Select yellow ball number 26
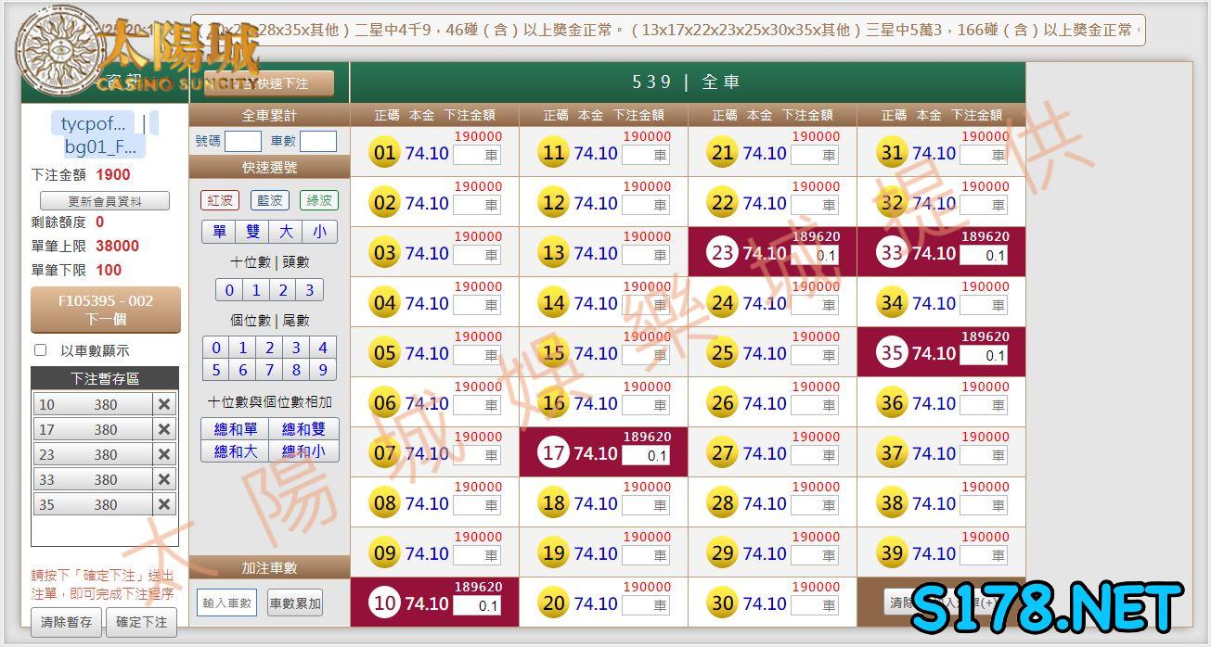The image size is (1211, 647). click(x=722, y=403)
